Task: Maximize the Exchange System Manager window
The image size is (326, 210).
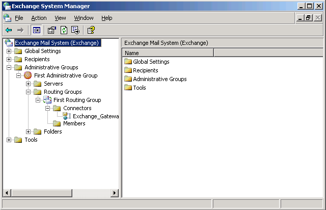Action: (309, 6)
